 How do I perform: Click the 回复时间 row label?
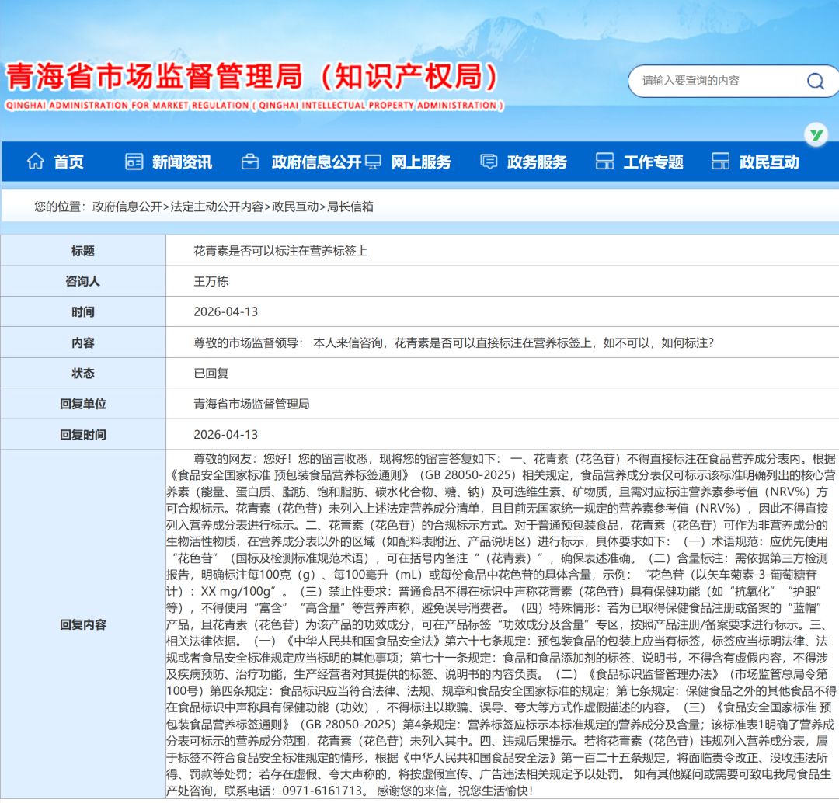click(83, 435)
